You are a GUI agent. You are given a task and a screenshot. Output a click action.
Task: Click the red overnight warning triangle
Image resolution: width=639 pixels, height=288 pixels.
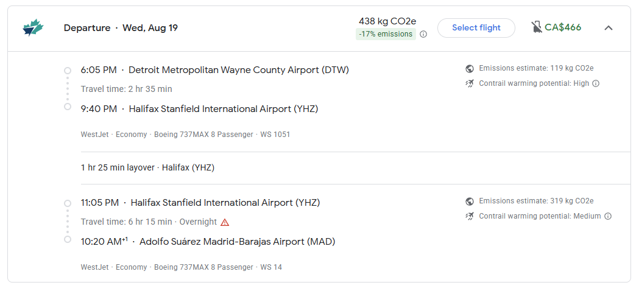point(225,222)
